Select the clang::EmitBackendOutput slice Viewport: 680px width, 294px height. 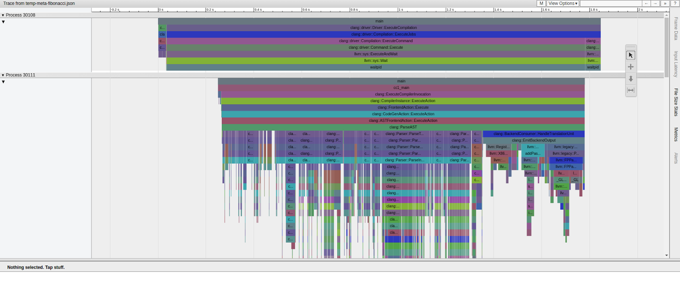(533, 140)
